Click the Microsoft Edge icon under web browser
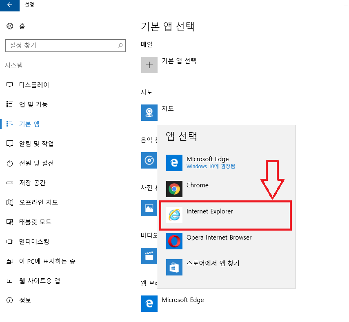The width and height of the screenshot is (349, 322). tap(149, 304)
